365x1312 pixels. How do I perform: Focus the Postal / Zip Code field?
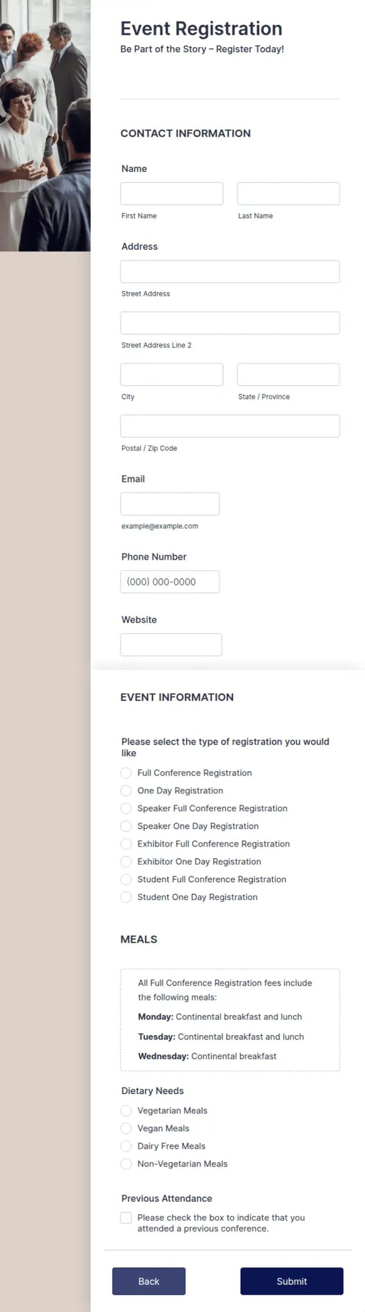[230, 426]
